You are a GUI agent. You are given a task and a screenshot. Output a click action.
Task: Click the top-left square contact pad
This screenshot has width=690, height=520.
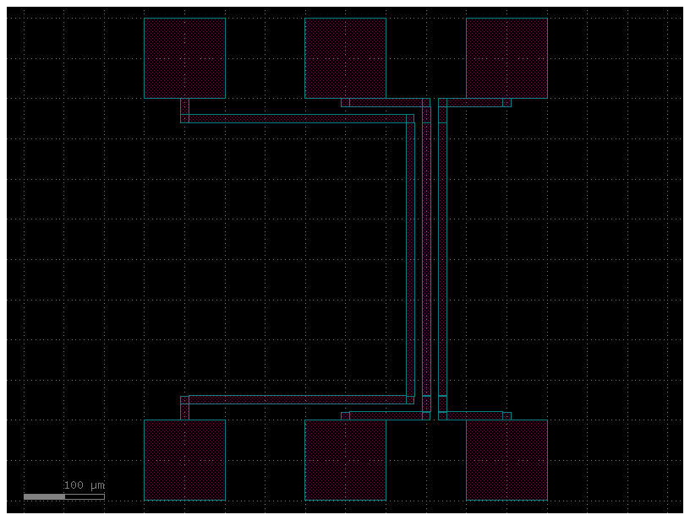coord(184,58)
